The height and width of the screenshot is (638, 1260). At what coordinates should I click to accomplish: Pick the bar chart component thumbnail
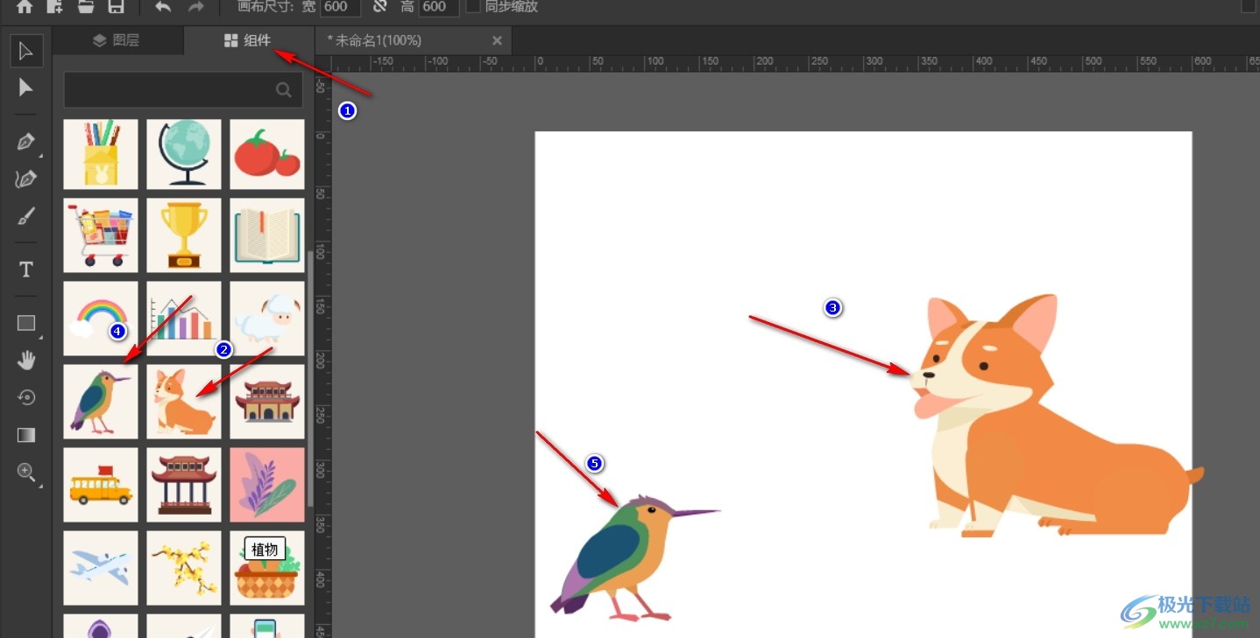[x=184, y=318]
